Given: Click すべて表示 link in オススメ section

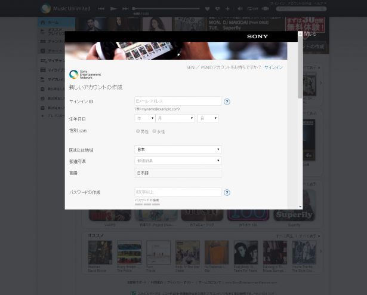Looking at the screenshot, I should (308, 236).
